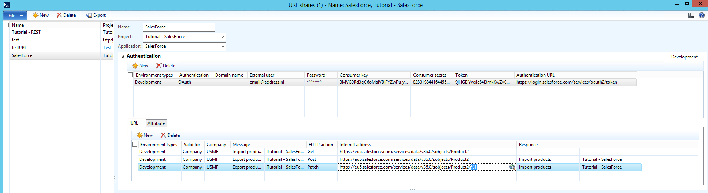
Task: Click the email@address.nl external user cell
Action: point(276,82)
